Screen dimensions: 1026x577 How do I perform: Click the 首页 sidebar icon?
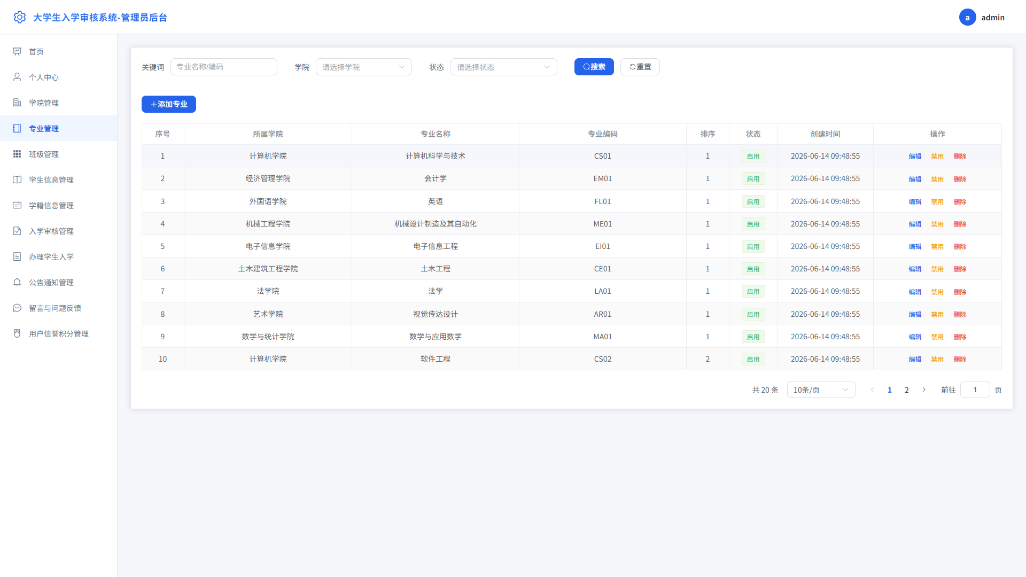click(x=17, y=51)
